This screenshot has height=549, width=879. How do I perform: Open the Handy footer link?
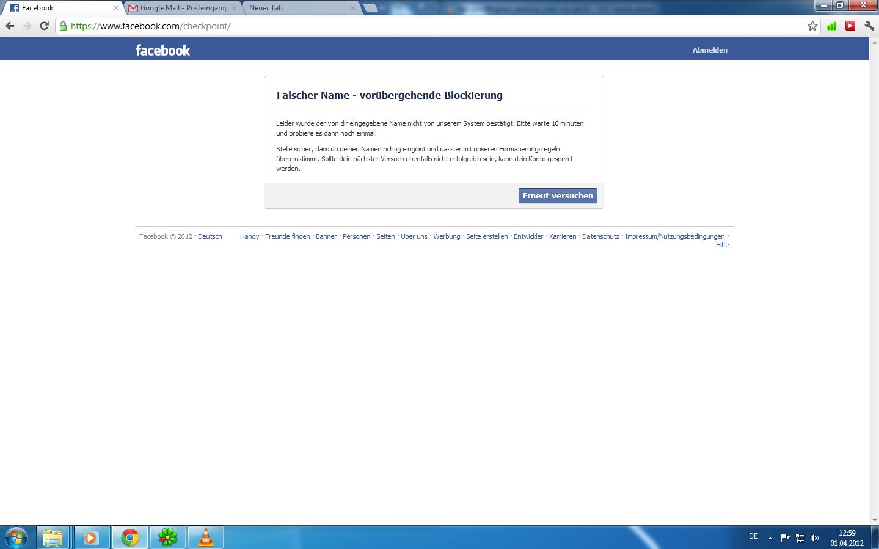249,236
